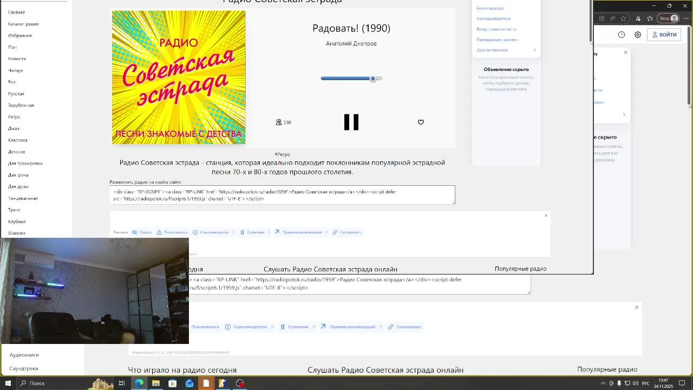The height and width of the screenshot is (390, 693).
Task: Select the Чилаут genre in sidebar
Action: tap(15, 70)
